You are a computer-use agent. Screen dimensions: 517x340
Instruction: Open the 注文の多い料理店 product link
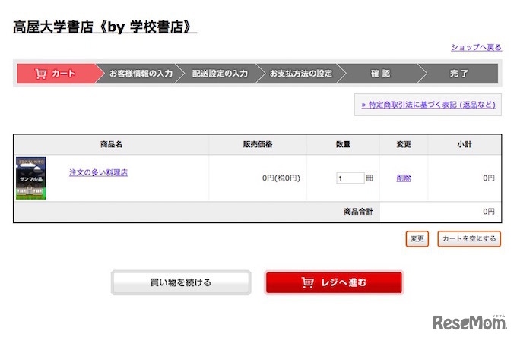[x=98, y=172]
